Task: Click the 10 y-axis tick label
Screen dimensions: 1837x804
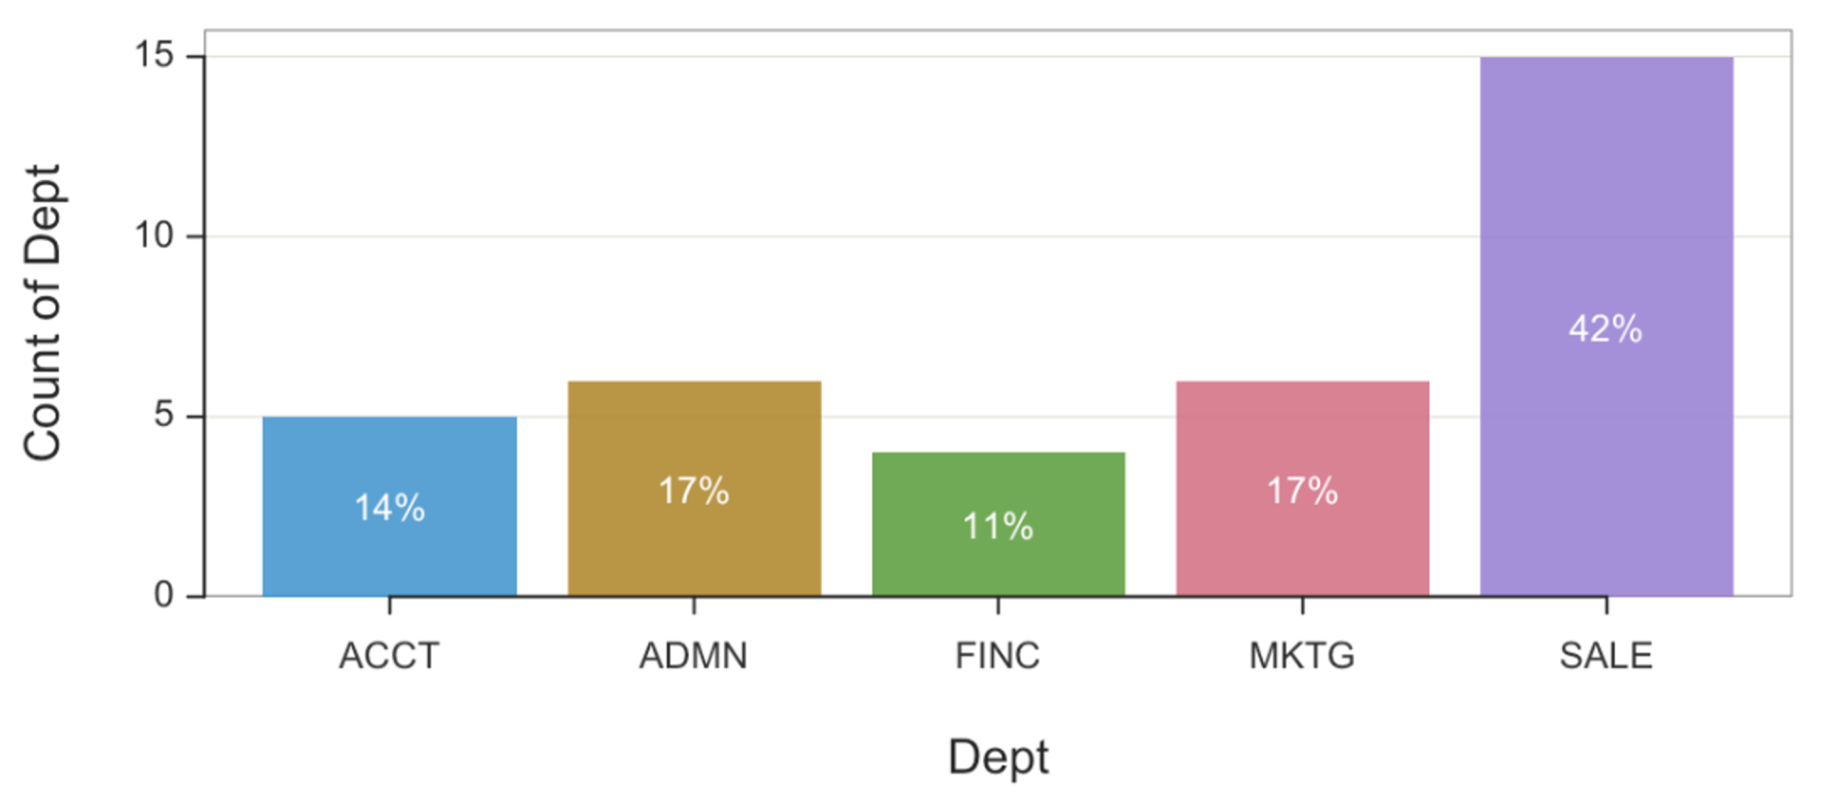Action: pyautogui.click(x=153, y=236)
